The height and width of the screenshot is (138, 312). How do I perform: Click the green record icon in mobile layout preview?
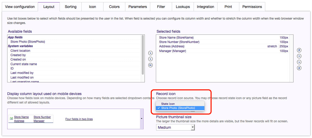[x=11, y=119]
